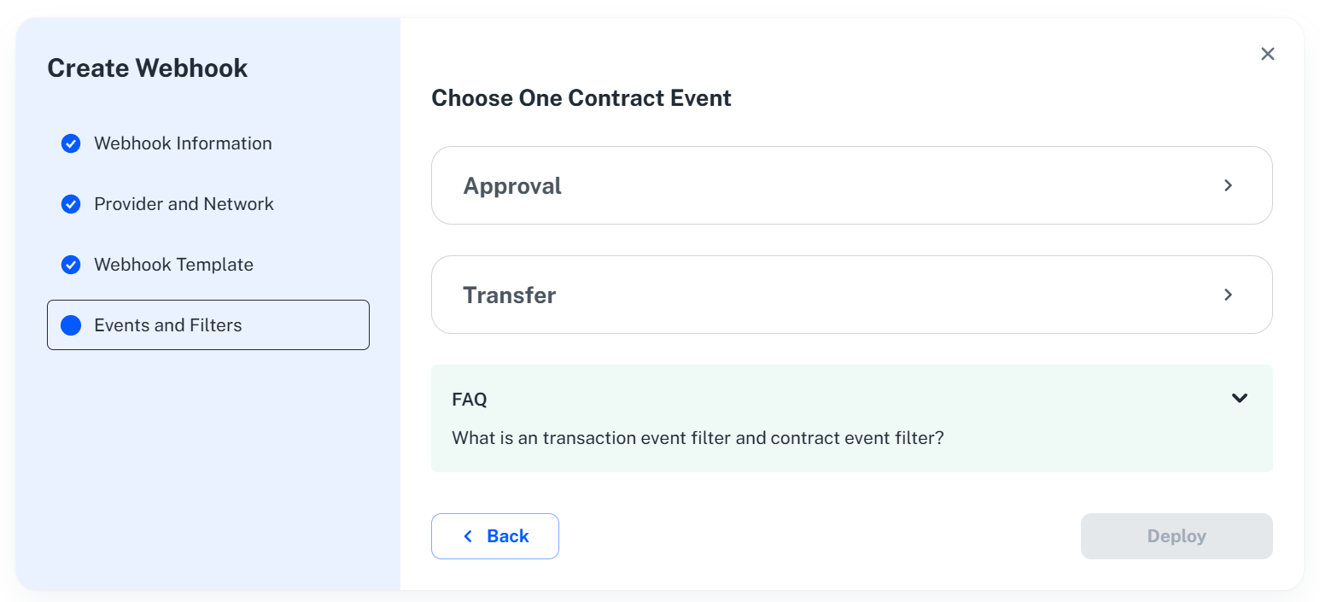The height and width of the screenshot is (602, 1320).
Task: Click the checkmark icon beside Provider and Network
Action: tap(70, 204)
